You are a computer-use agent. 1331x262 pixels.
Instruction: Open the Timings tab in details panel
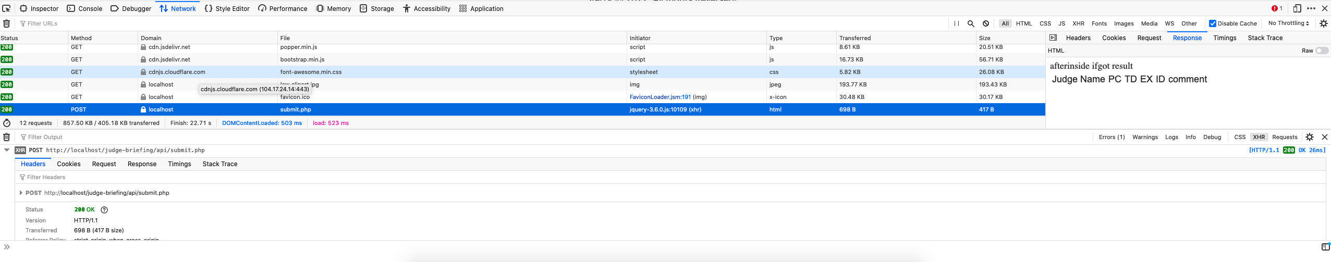pos(1224,38)
